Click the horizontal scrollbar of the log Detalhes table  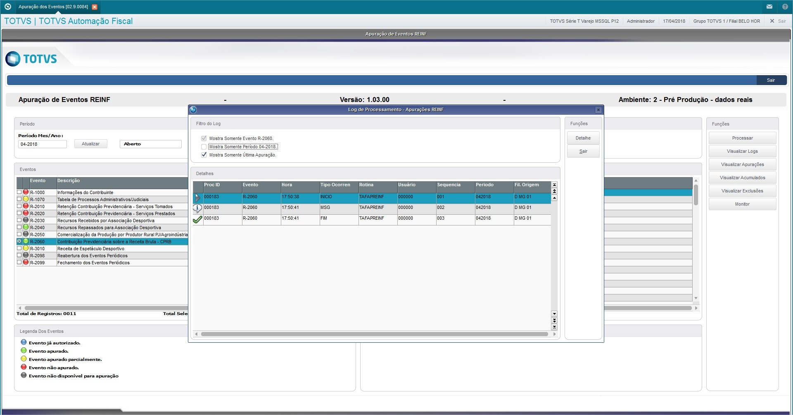375,334
